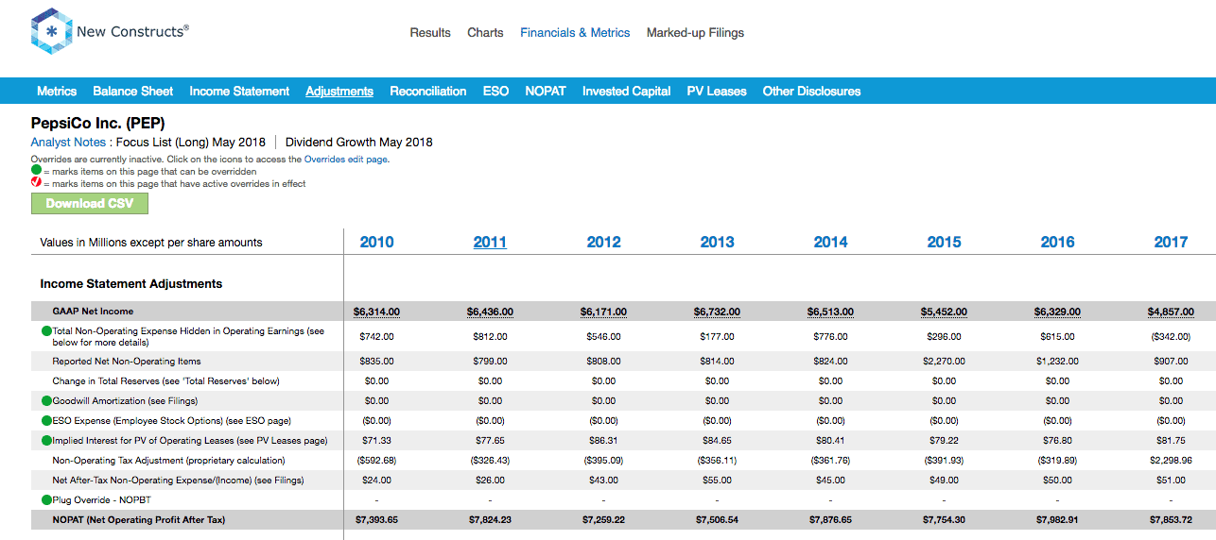
Task: Open the 2014 year column link
Action: pyautogui.click(x=830, y=243)
